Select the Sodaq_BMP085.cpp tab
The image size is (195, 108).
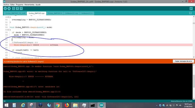36,13
